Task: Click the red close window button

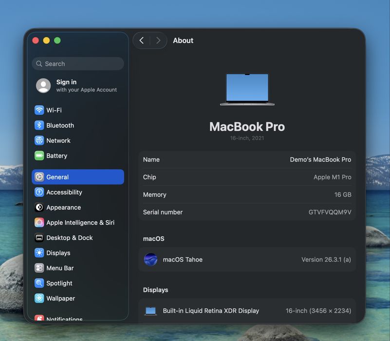Action: pyautogui.click(x=36, y=40)
